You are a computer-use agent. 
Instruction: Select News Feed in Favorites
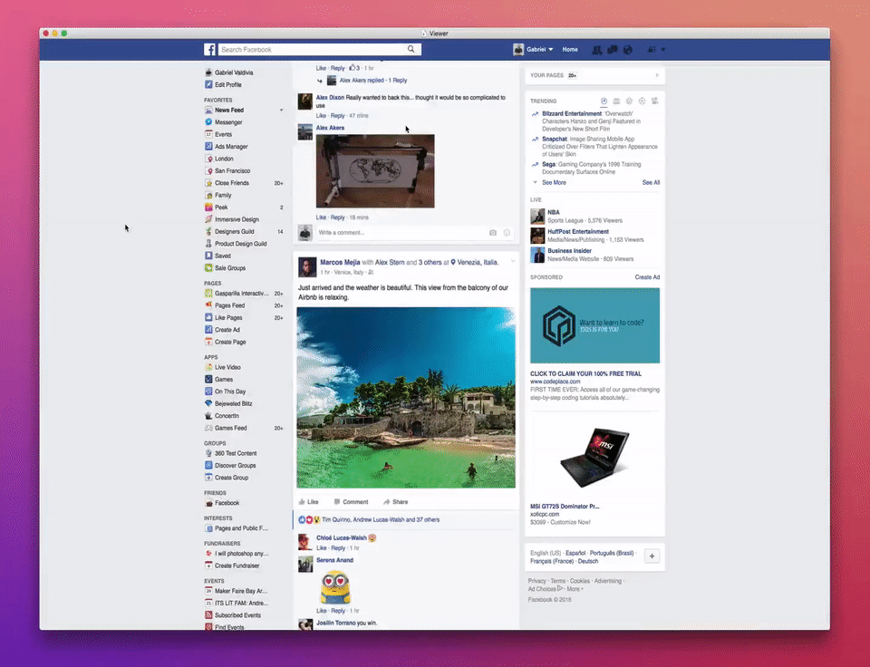point(228,110)
